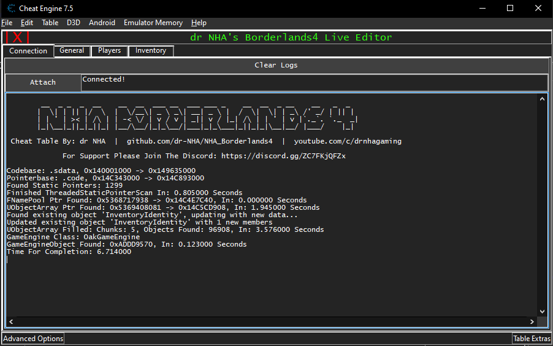The image size is (553, 346).
Task: Switch to the General tab
Action: [72, 50]
